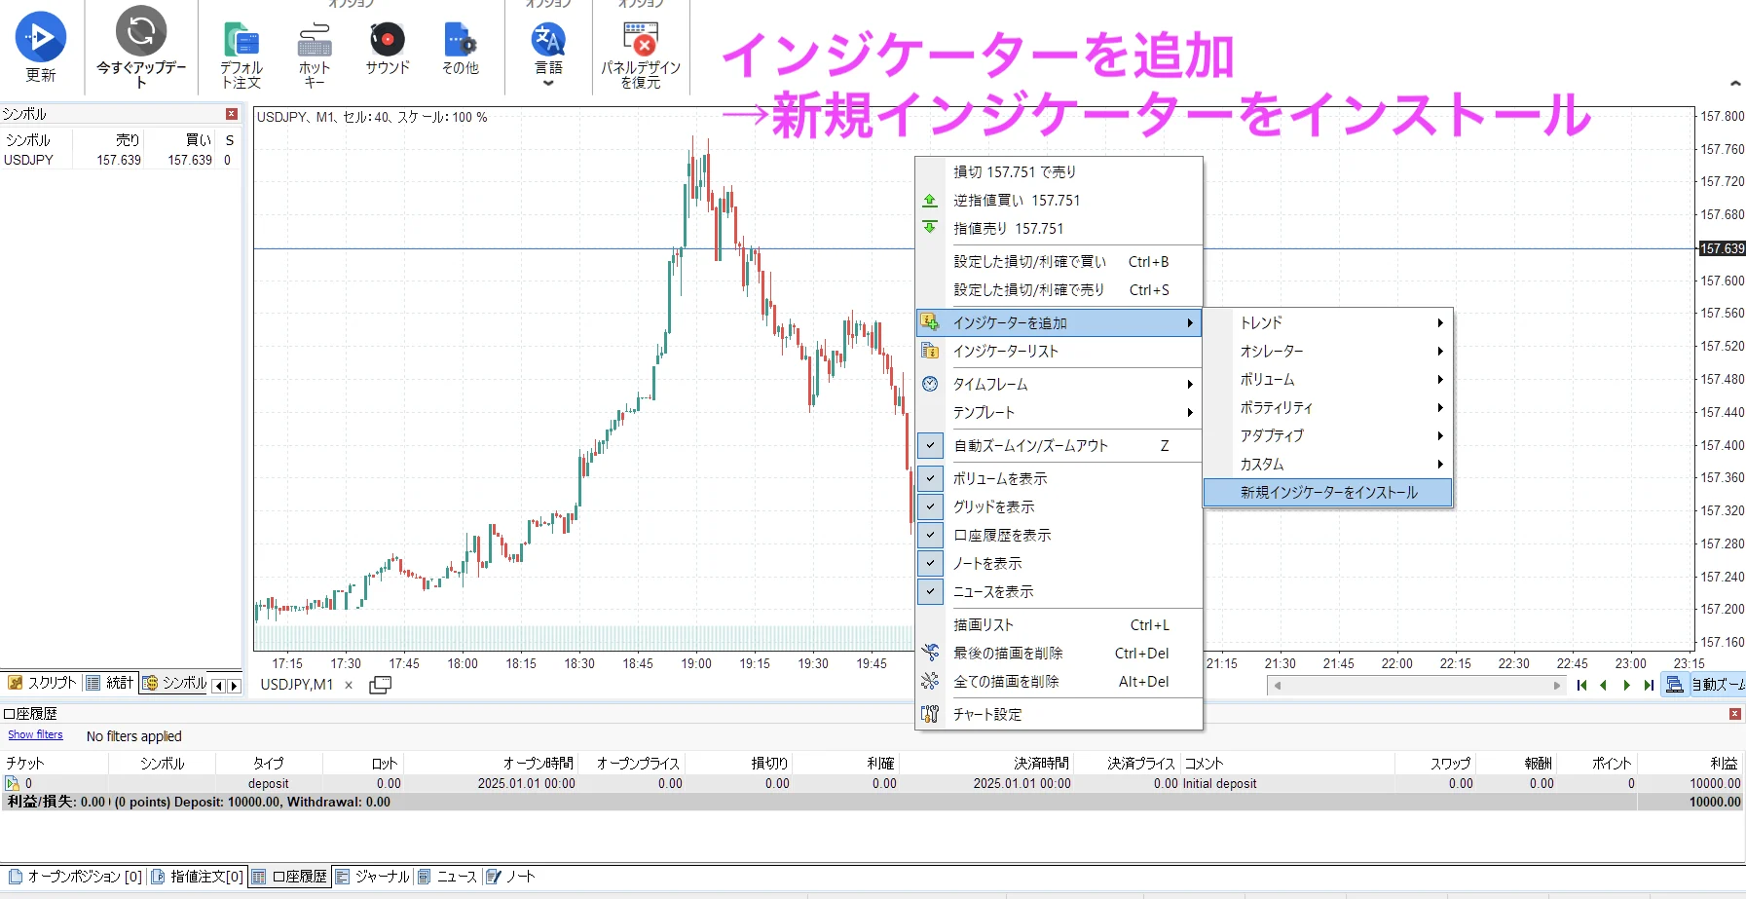Toggle ノートを表示 checkbox
This screenshot has width=1746, height=899.
(931, 563)
